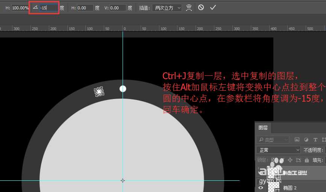Click the H 100.00% scale field

click(20, 8)
